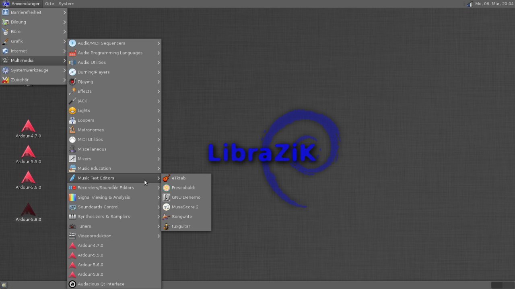This screenshot has height=289, width=515.
Task: Click the date and time clock
Action: click(494, 4)
